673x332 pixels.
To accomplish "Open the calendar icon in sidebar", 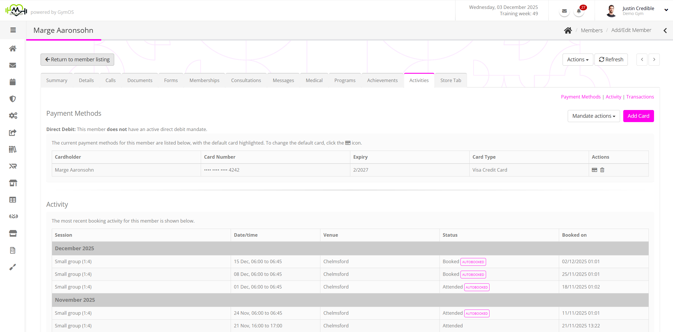I will (13, 82).
